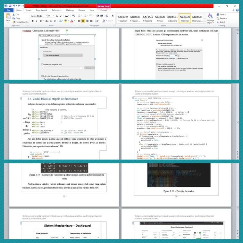
Task: Open the Change Styles dropdown
Action: [x=210, y=18]
